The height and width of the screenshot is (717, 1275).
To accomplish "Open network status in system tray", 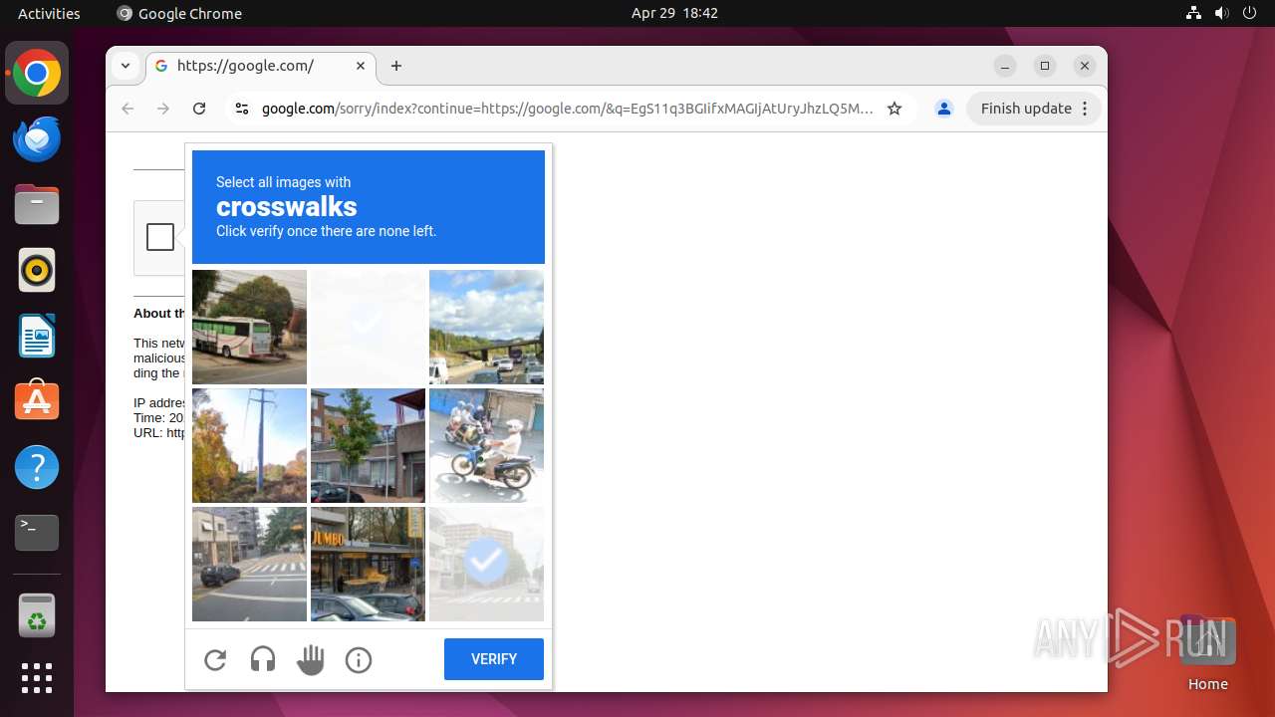I will (x=1194, y=13).
